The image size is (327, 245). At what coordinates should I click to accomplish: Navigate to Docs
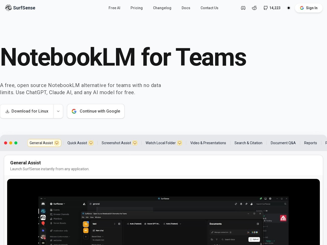(x=186, y=8)
